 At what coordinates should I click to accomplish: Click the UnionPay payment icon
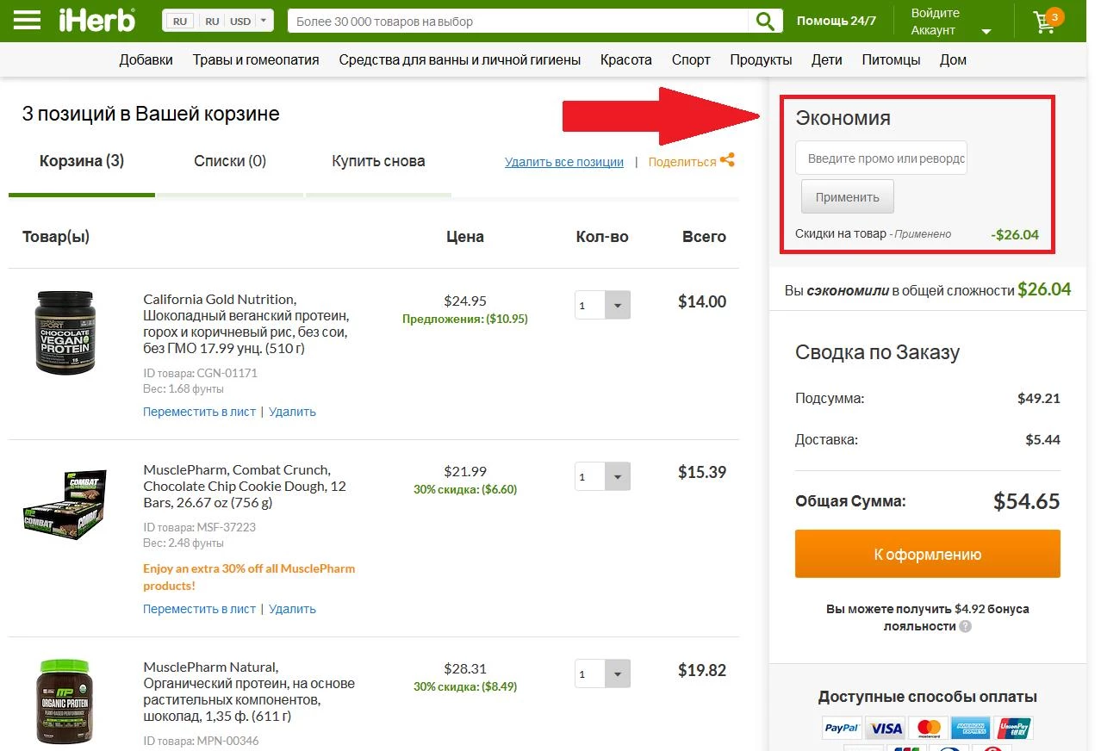click(1013, 728)
